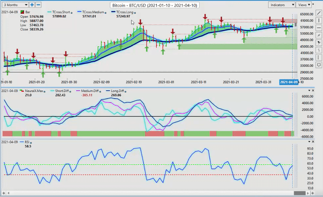Click the 2021-01-20 date axis label

37,82
